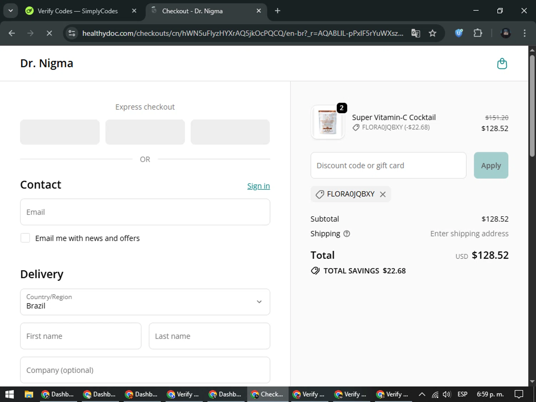The width and height of the screenshot is (536, 402).
Task: Open the extensions puzzle icon
Action: click(x=478, y=33)
